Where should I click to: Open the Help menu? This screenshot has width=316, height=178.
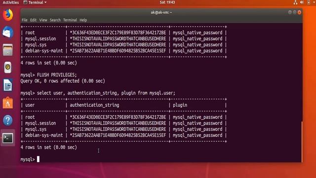(83, 20)
